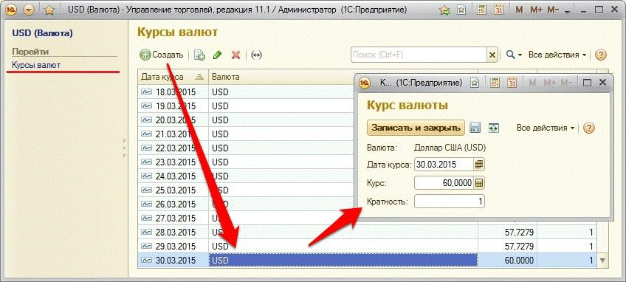
Task: Click the 60,0000 rate cell in the list
Action: [507, 261]
